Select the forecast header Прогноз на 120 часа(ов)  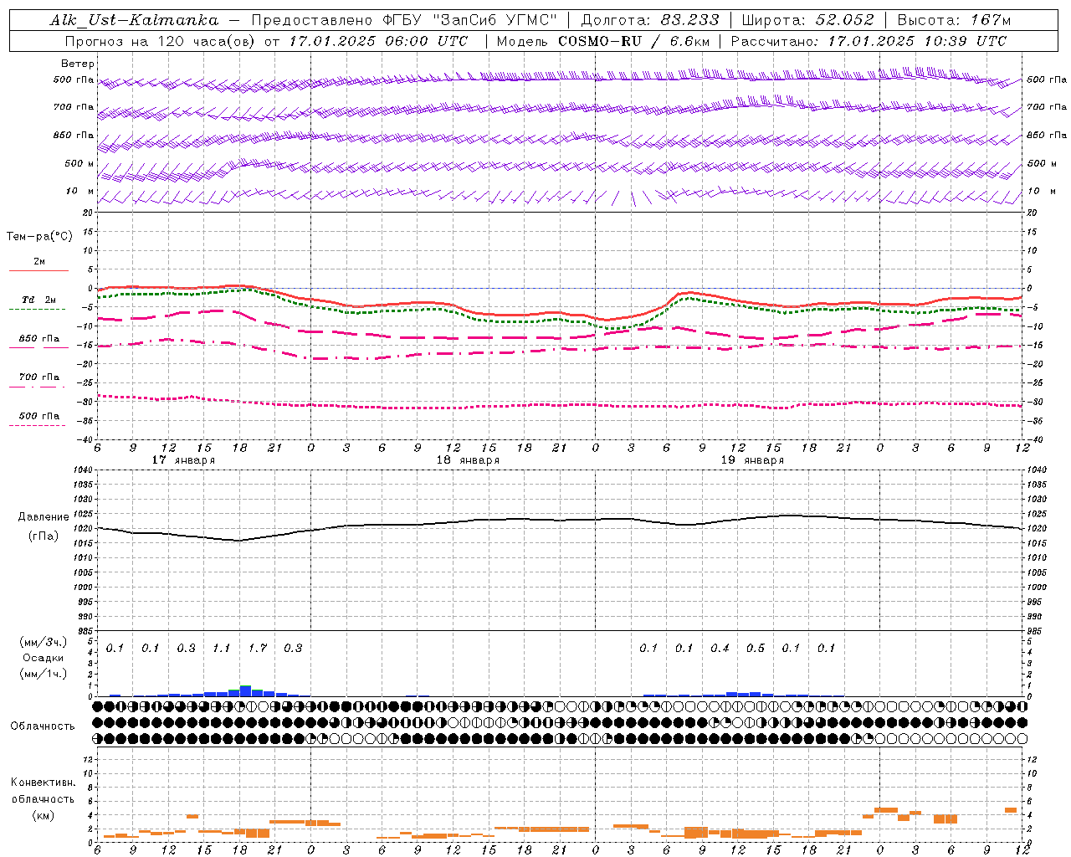[161, 41]
